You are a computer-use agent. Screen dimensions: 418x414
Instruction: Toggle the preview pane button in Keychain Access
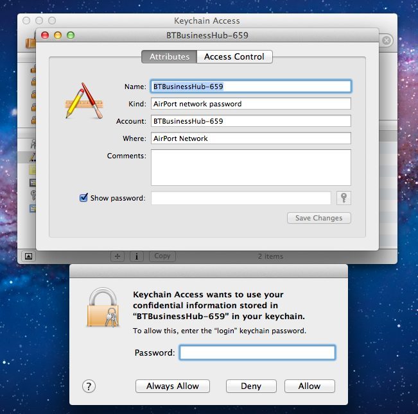[28, 256]
